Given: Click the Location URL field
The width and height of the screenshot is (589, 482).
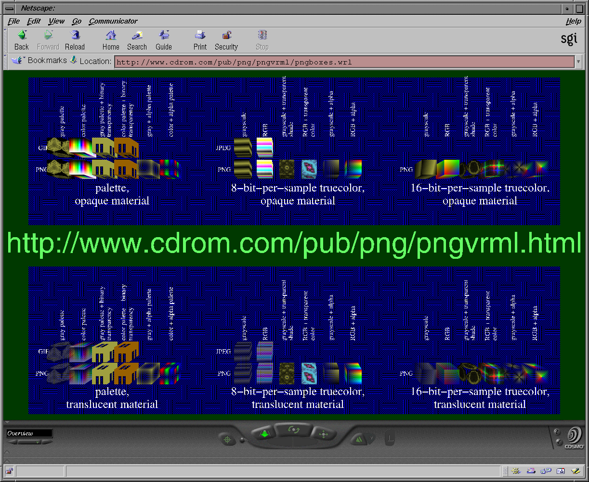Looking at the screenshot, I should point(344,62).
